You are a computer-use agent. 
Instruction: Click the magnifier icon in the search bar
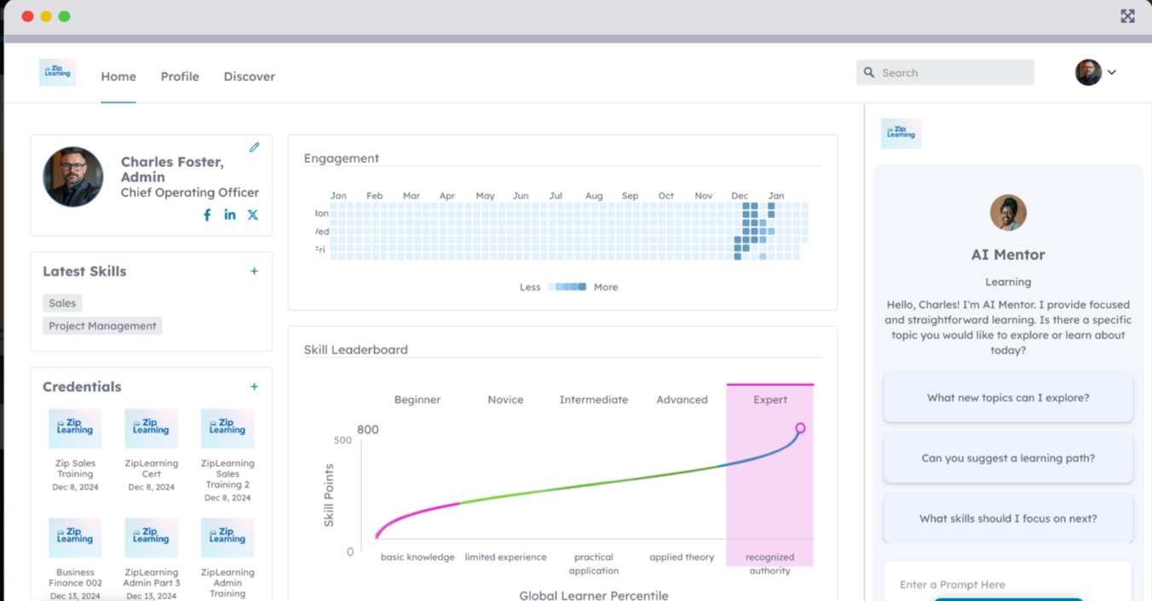click(868, 72)
